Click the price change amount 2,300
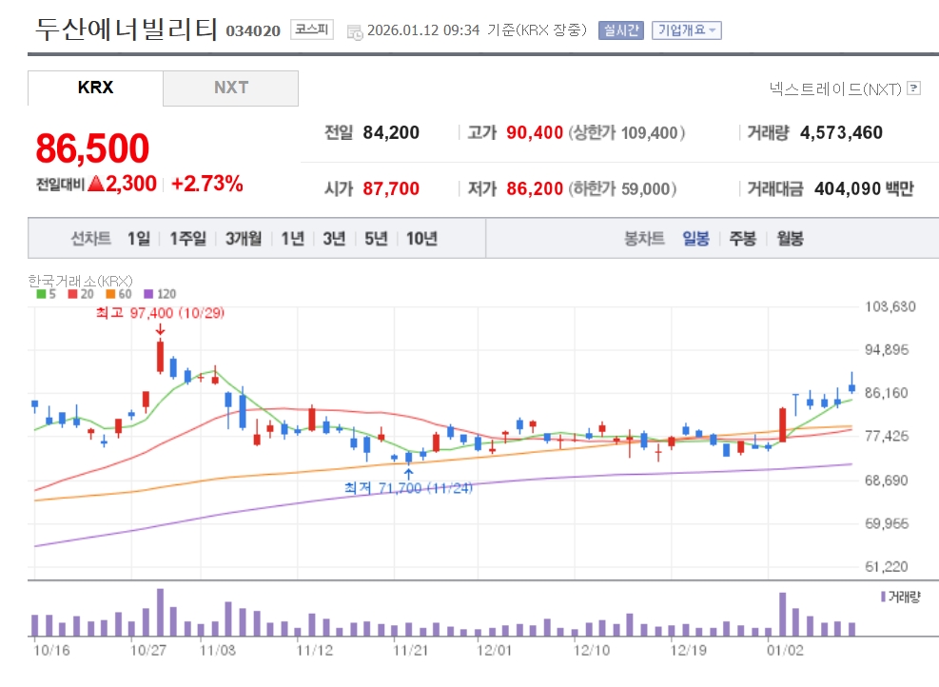Viewport: 939px width, 687px height. [131, 184]
